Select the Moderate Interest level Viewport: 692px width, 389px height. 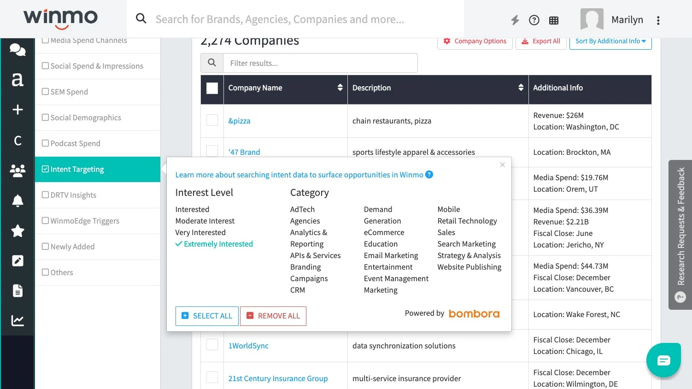[205, 221]
